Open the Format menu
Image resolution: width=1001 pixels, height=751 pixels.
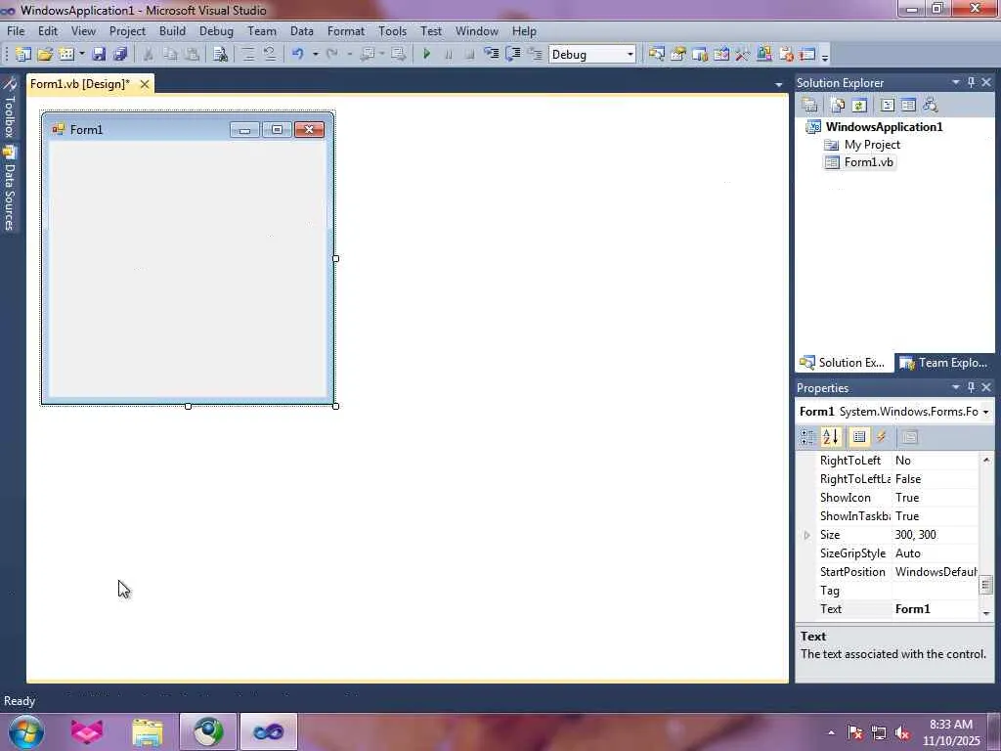coord(346,31)
